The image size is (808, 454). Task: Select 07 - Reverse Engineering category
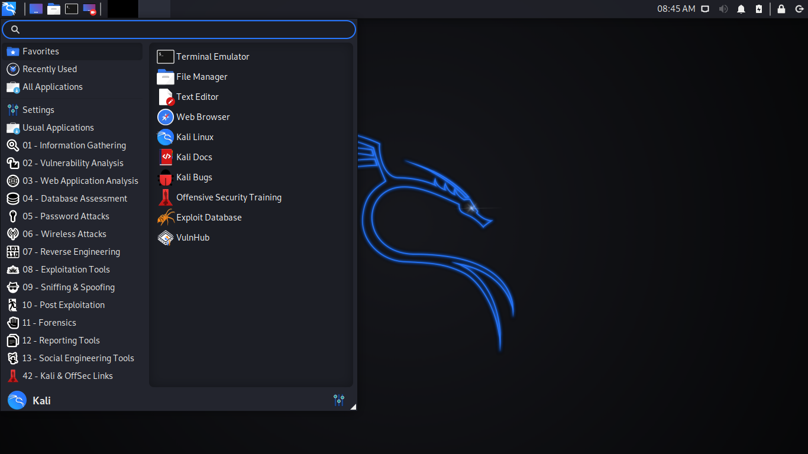pyautogui.click(x=72, y=252)
